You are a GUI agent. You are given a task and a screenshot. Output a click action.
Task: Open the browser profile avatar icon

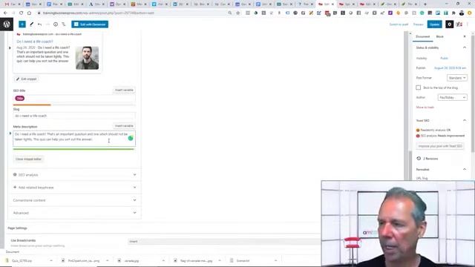(x=462, y=13)
